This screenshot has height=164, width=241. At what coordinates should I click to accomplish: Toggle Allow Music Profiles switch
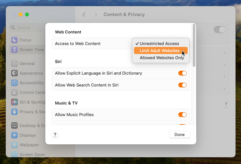(182, 114)
